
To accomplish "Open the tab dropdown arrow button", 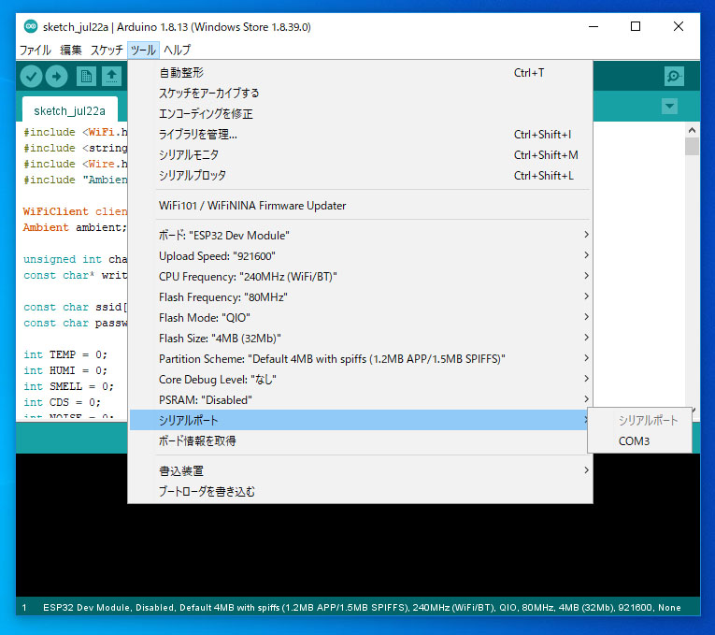I will click(669, 107).
